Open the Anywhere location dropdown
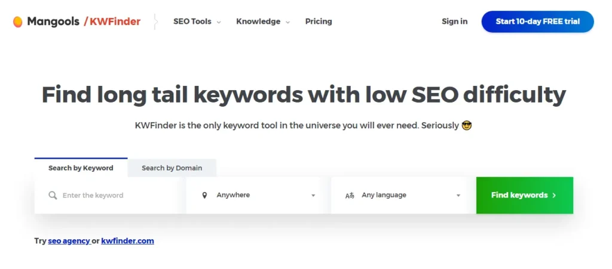 click(258, 195)
